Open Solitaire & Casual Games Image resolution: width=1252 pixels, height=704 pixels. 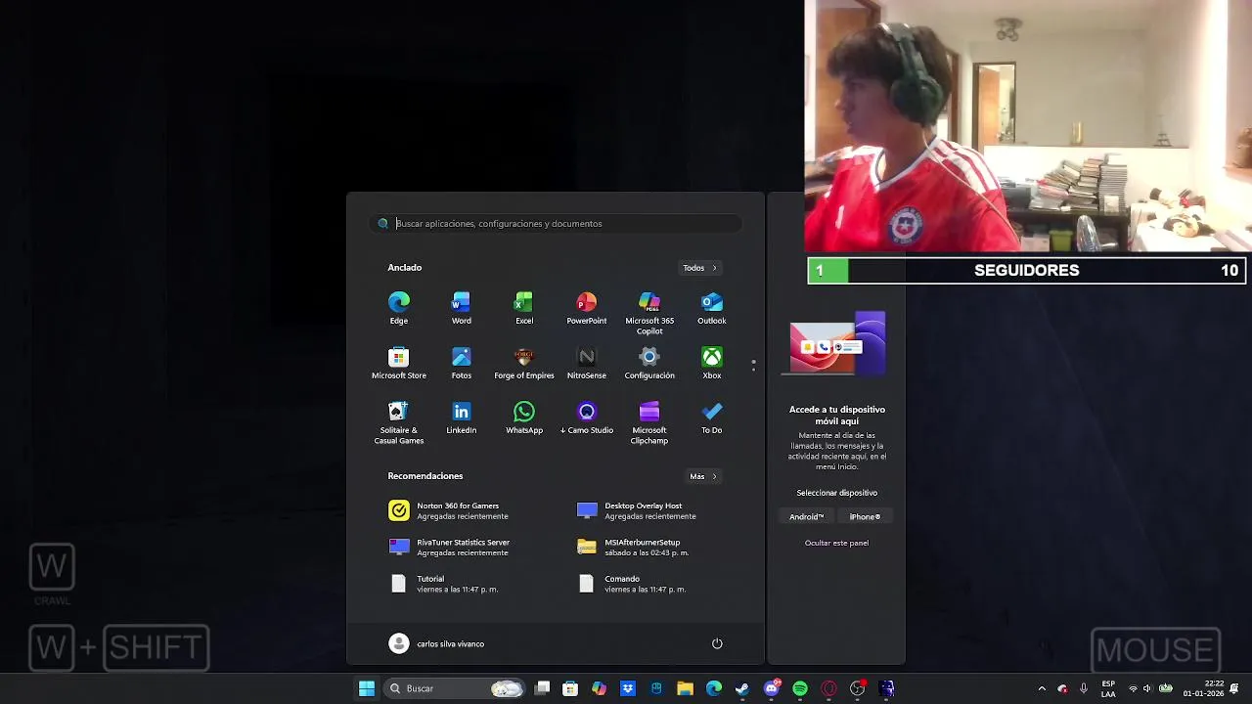(x=399, y=422)
